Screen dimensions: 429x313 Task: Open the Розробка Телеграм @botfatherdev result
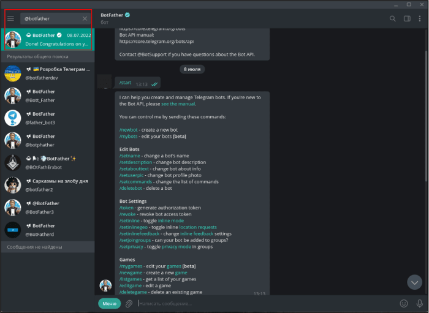pyautogui.click(x=48, y=74)
